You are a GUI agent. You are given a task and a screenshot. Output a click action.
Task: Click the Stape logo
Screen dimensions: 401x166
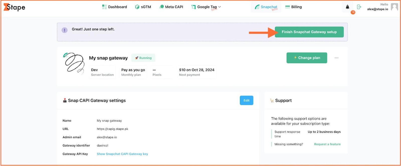click(14, 7)
